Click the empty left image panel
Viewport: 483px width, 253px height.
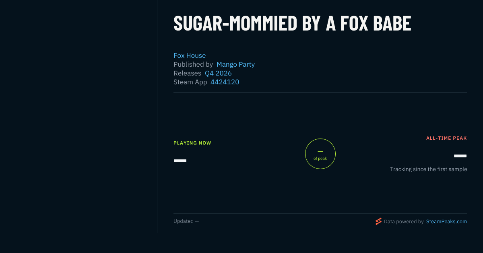pos(78,116)
